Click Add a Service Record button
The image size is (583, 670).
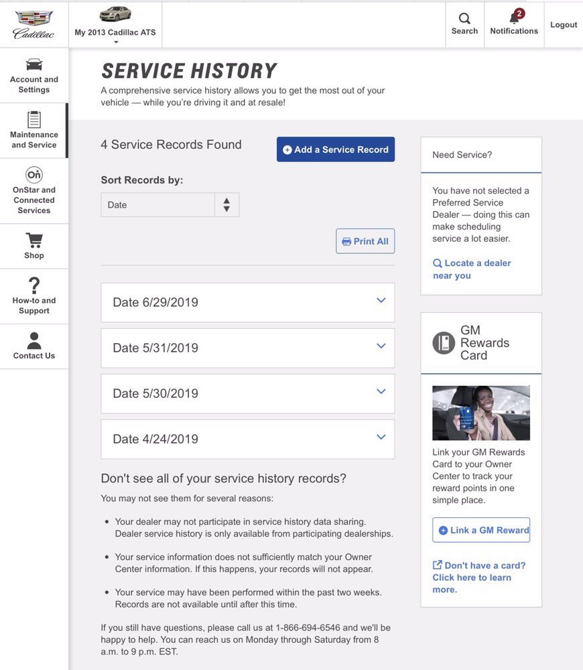(x=336, y=149)
